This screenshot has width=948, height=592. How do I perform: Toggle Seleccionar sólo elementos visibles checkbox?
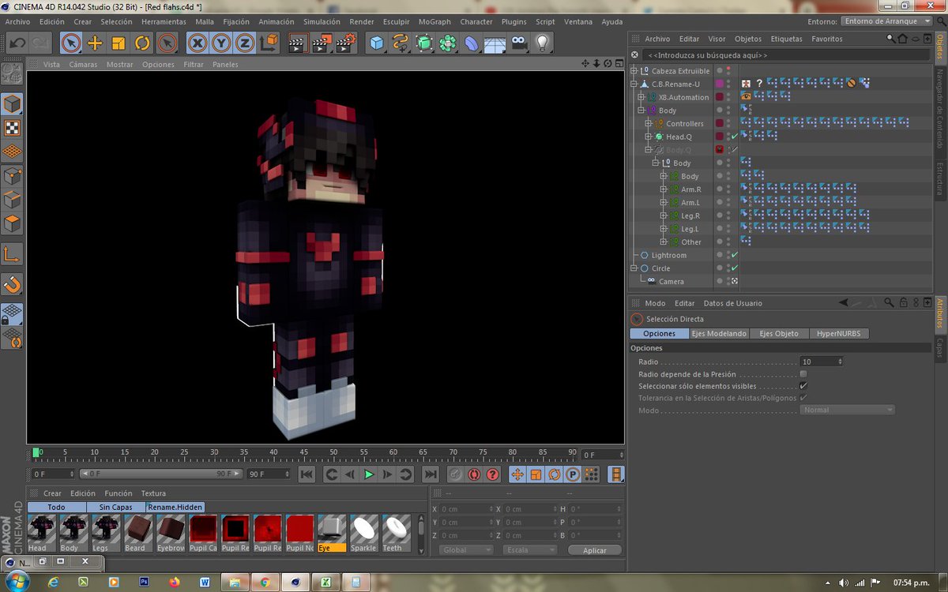pyautogui.click(x=803, y=386)
